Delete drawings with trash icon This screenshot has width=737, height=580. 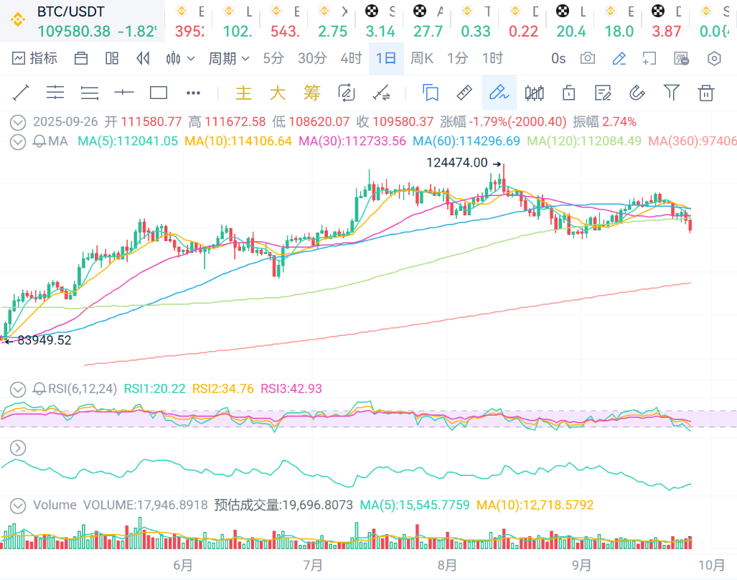click(705, 93)
